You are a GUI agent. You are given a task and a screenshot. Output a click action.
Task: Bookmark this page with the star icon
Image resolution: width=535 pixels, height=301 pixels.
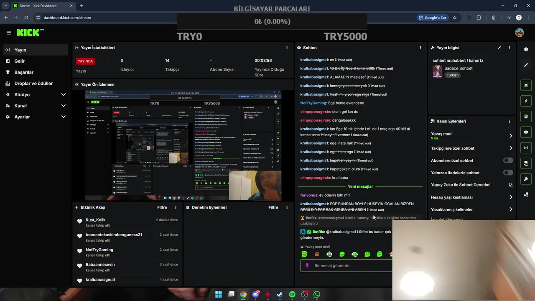point(455,18)
